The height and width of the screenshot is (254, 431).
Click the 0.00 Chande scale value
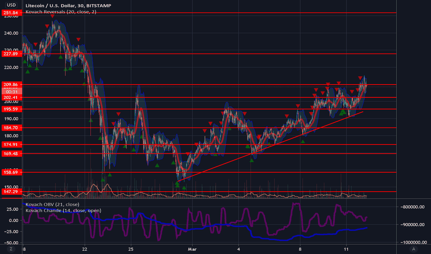[14, 220]
